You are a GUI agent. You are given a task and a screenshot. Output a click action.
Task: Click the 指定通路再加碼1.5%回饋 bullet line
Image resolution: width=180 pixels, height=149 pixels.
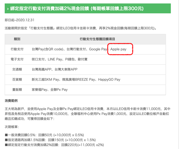click(x=50, y=140)
